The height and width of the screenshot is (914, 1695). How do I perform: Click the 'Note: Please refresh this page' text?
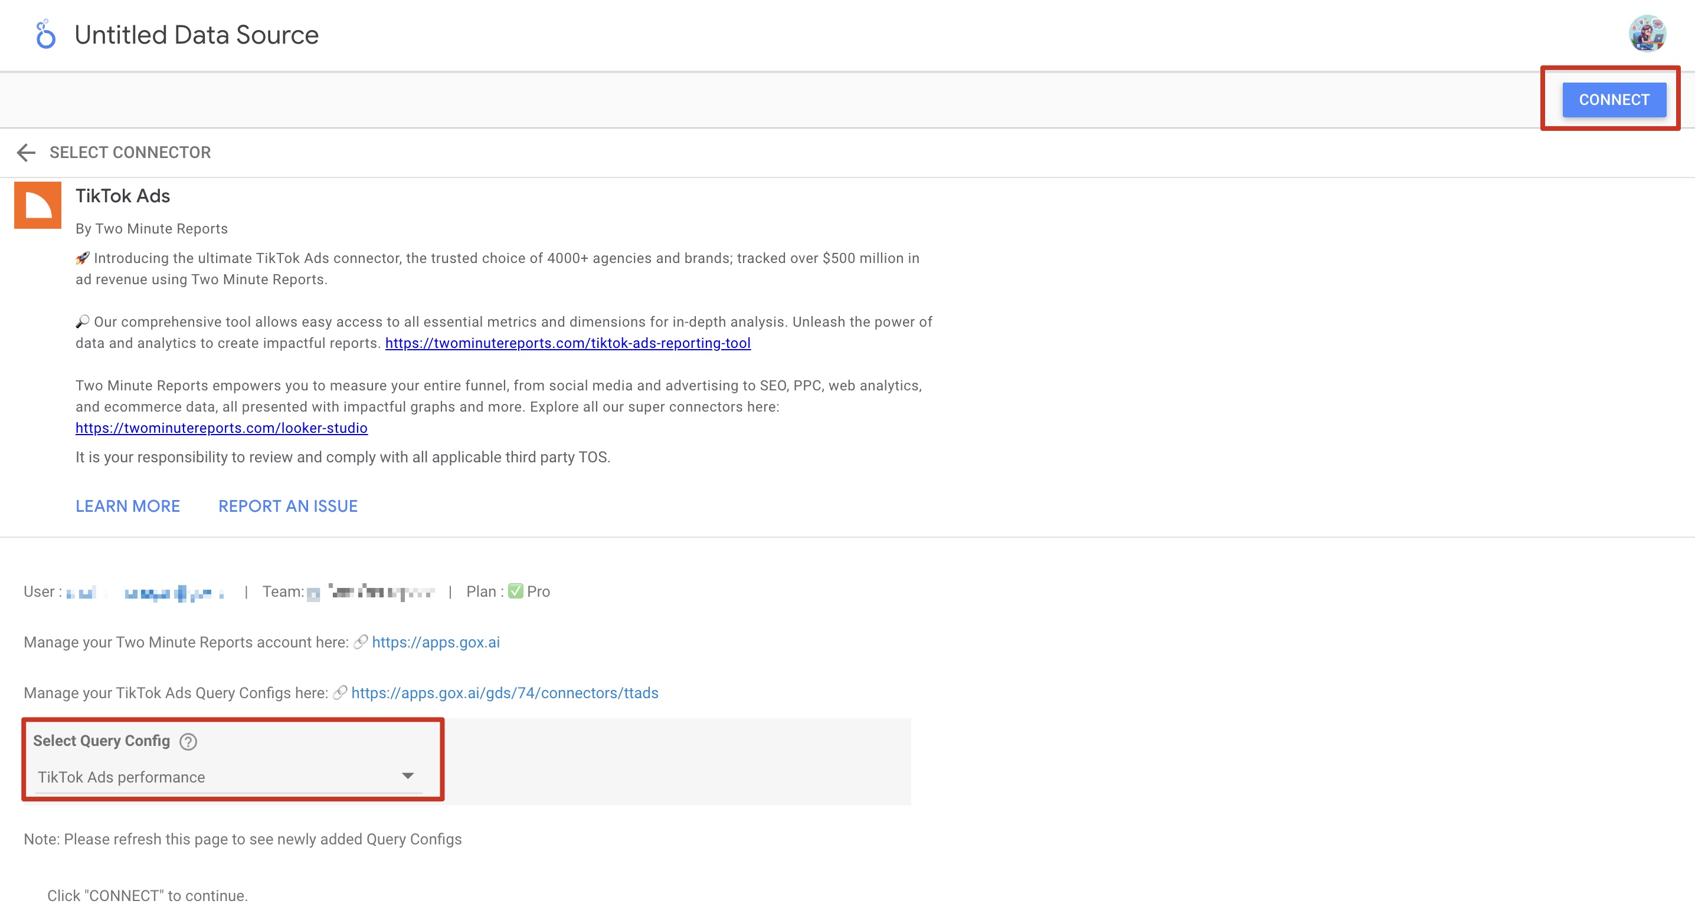pos(243,840)
